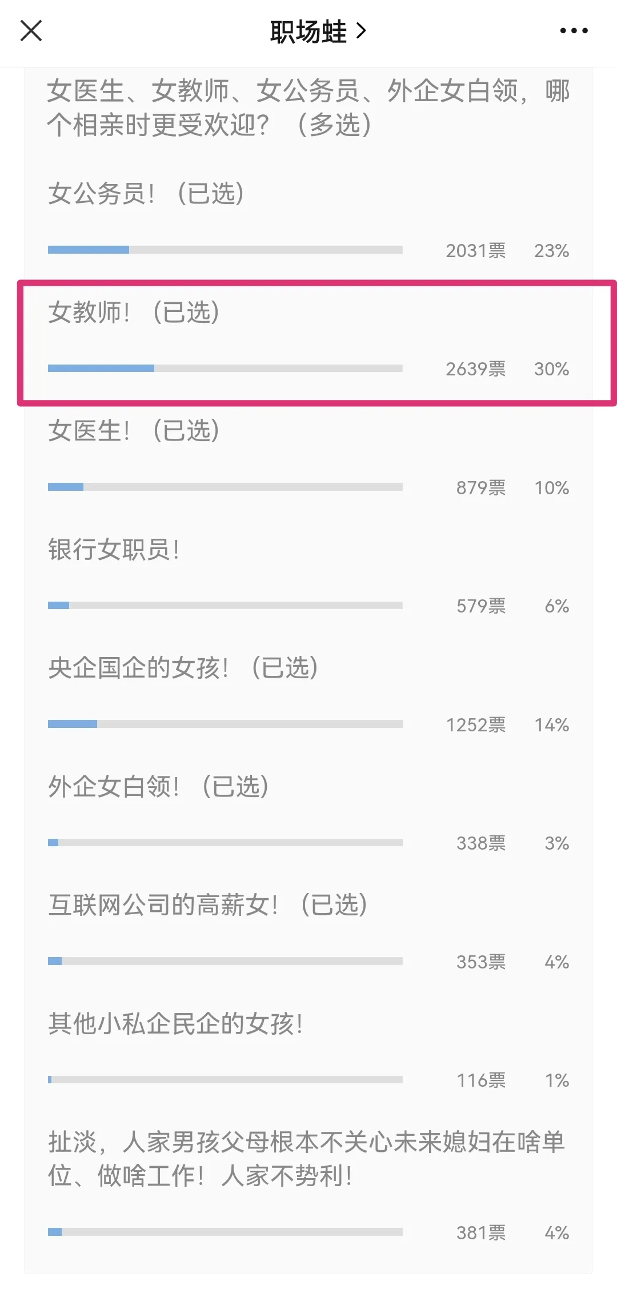Expand the chevron next to 职场蛙
Viewport: 617px width, 1289px height.
(x=361, y=31)
